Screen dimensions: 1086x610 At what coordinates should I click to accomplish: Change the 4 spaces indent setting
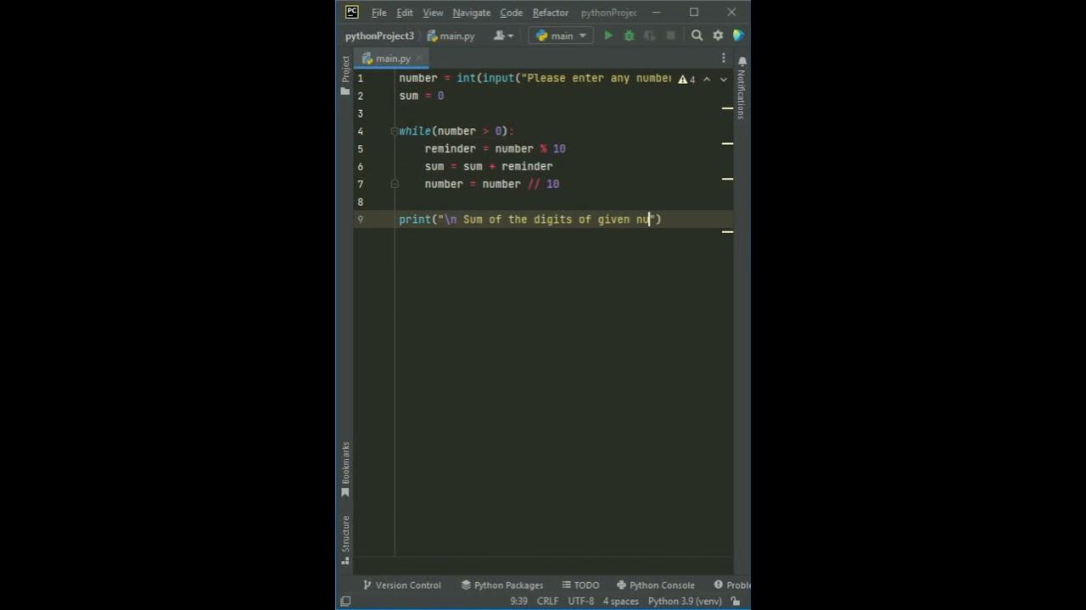(620, 601)
